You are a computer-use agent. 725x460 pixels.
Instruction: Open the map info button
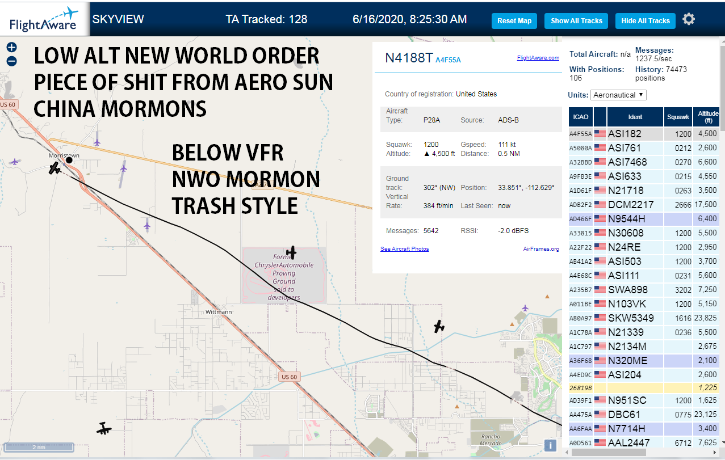pyautogui.click(x=550, y=445)
